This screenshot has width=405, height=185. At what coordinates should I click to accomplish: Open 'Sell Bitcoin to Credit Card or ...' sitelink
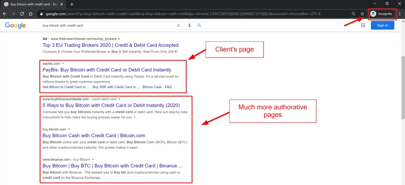pyautogui.click(x=66, y=87)
